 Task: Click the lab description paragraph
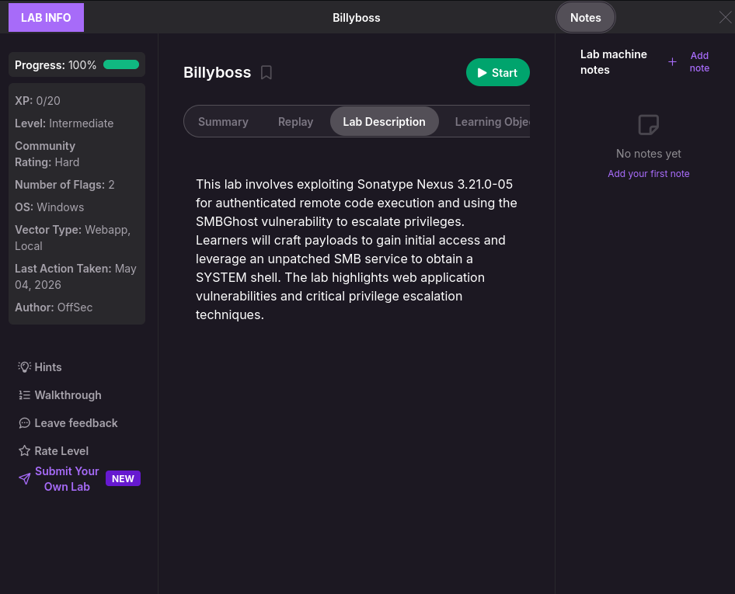(357, 249)
